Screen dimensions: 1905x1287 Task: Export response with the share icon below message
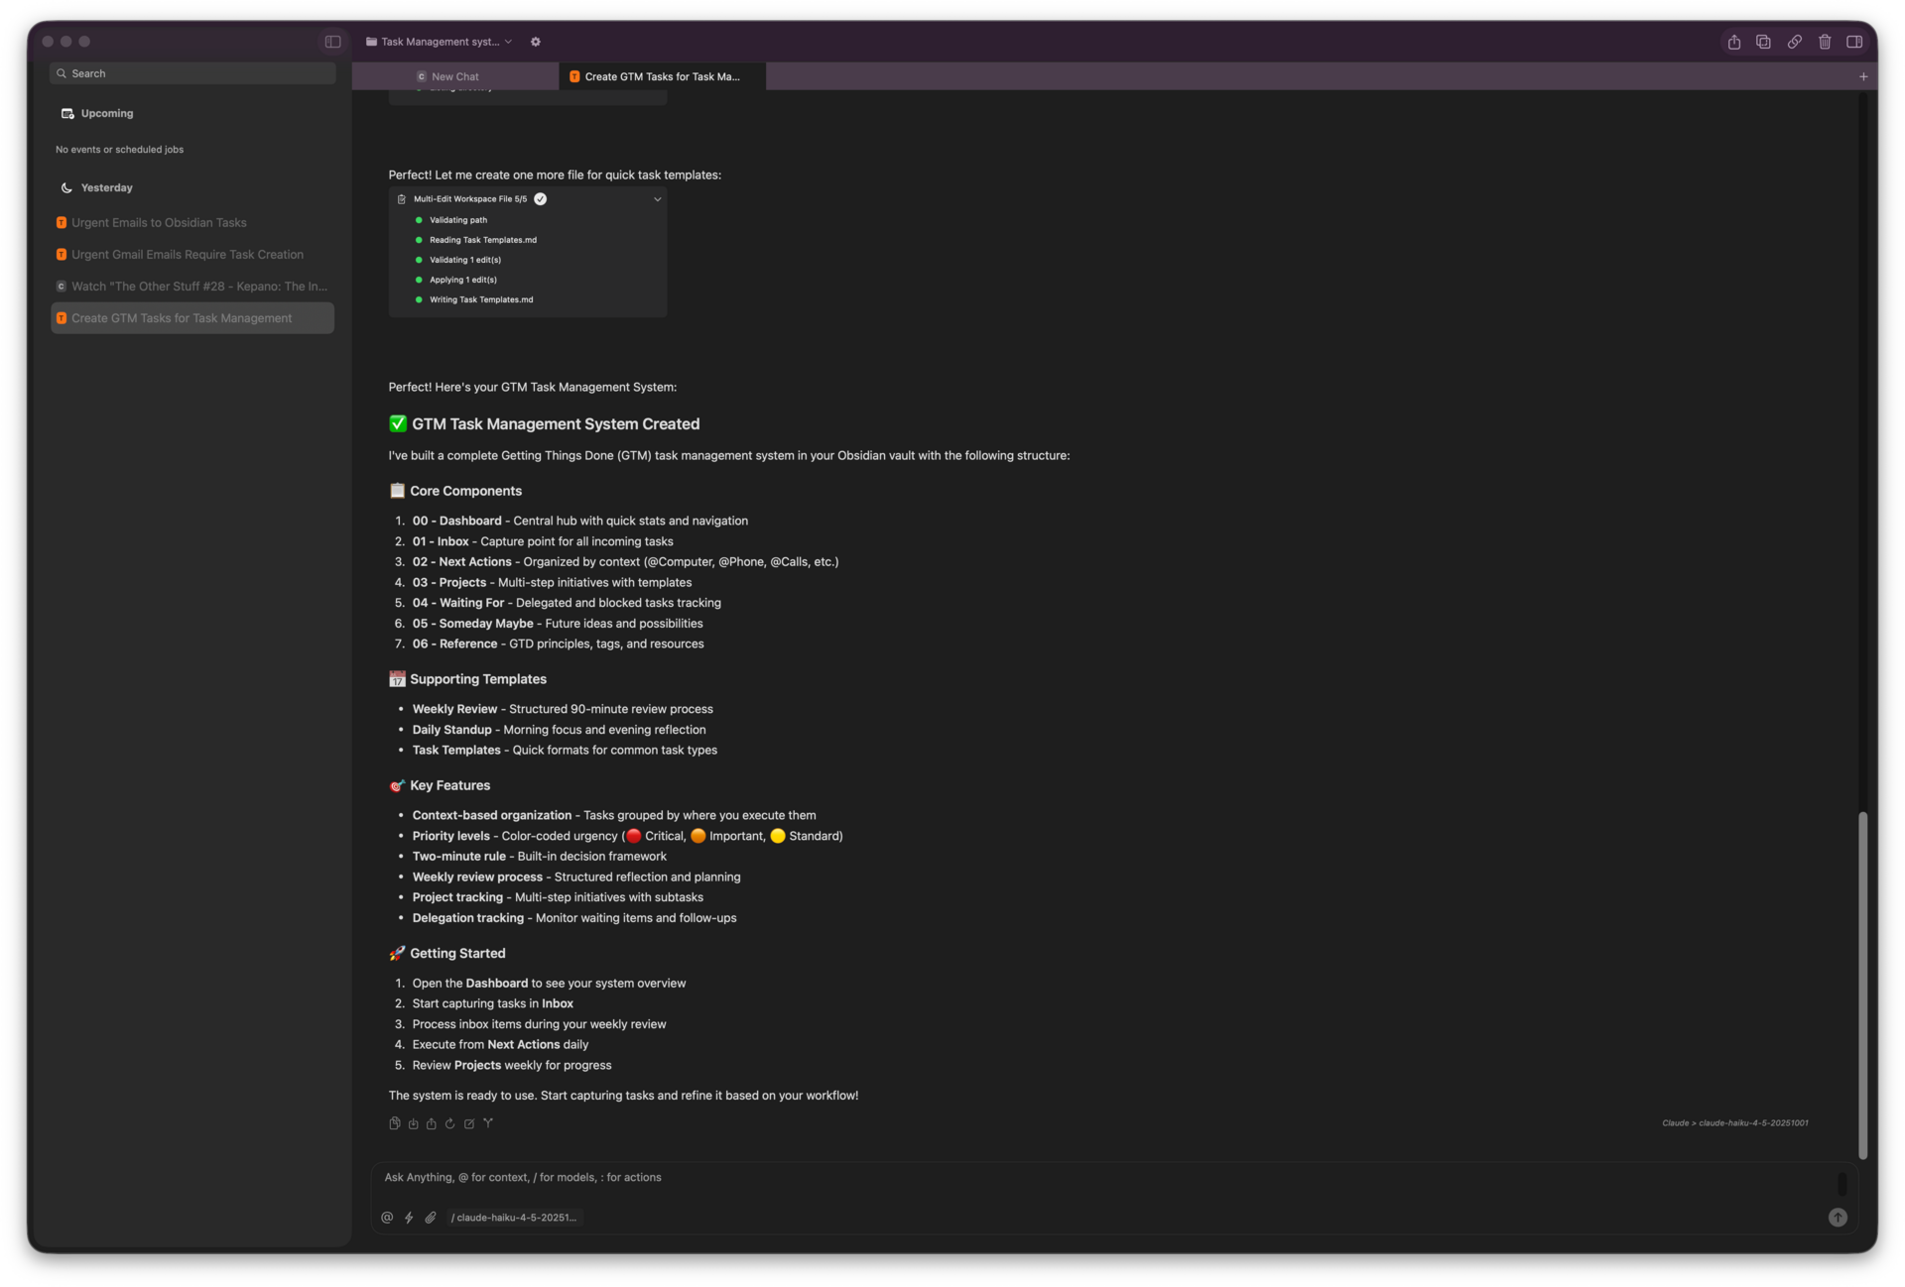click(432, 1123)
